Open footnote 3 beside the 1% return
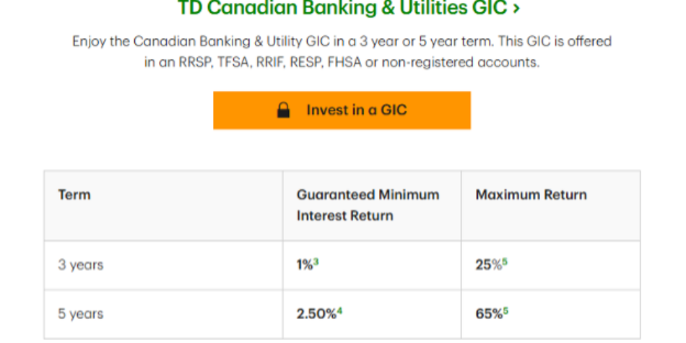This screenshot has height=343, width=686. [316, 261]
